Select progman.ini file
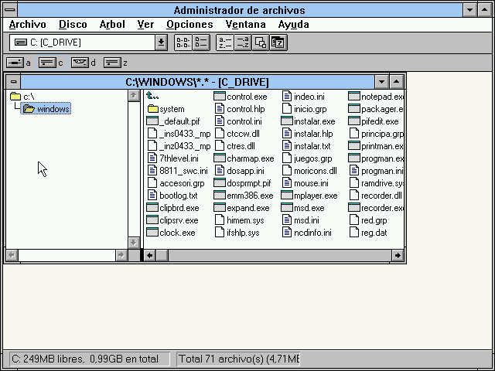 pyautogui.click(x=377, y=171)
